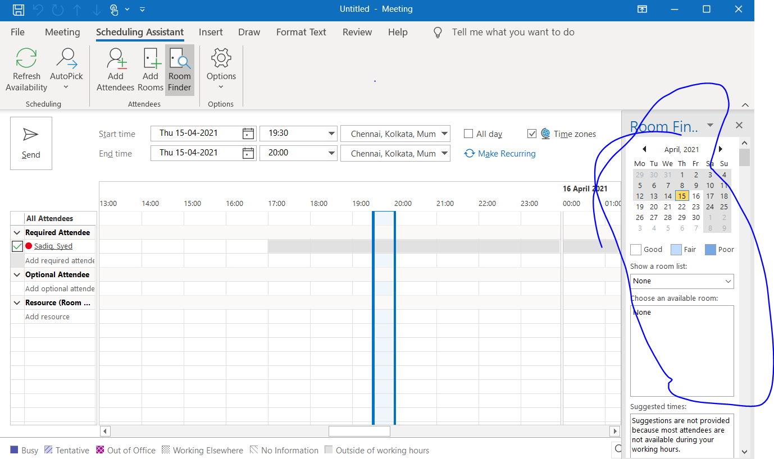
Task: Open the Review ribbon tab
Action: click(357, 32)
